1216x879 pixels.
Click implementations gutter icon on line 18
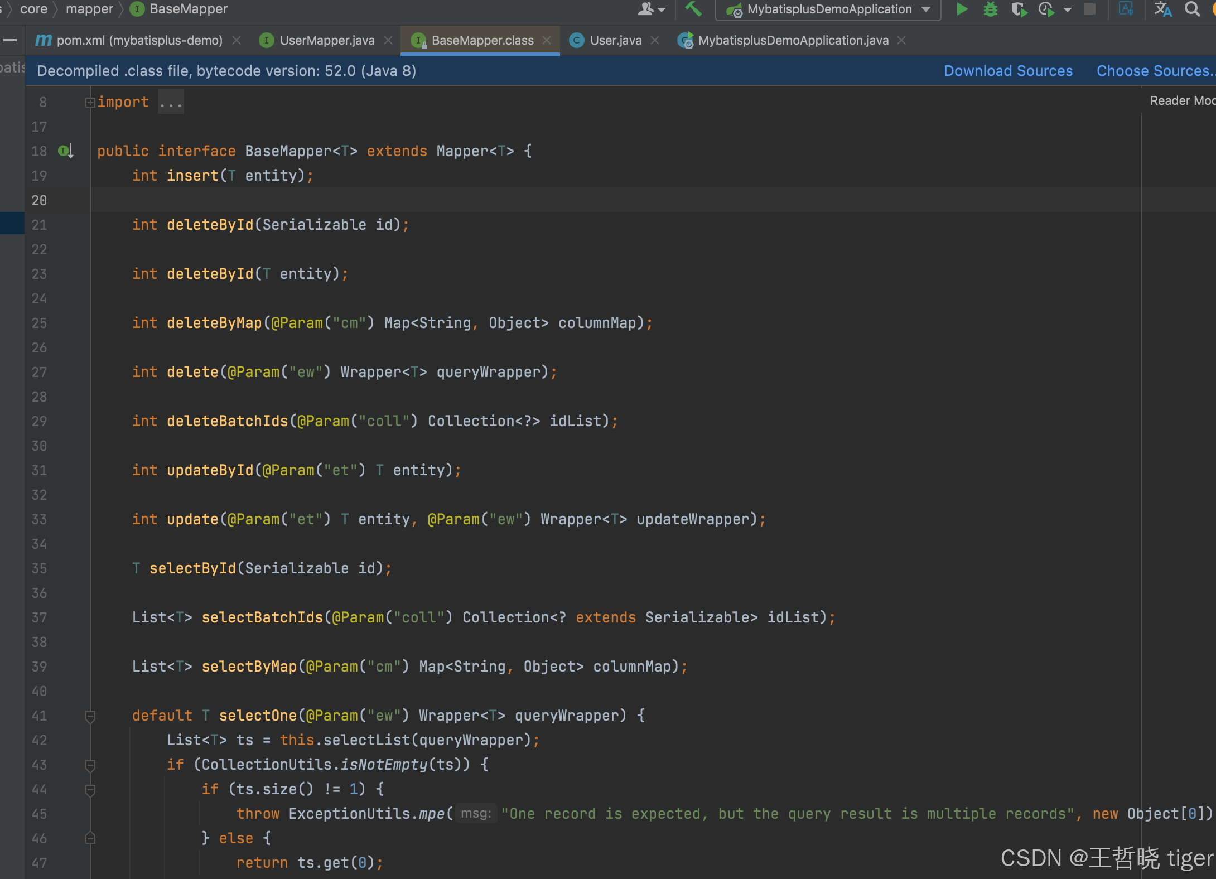pyautogui.click(x=65, y=151)
